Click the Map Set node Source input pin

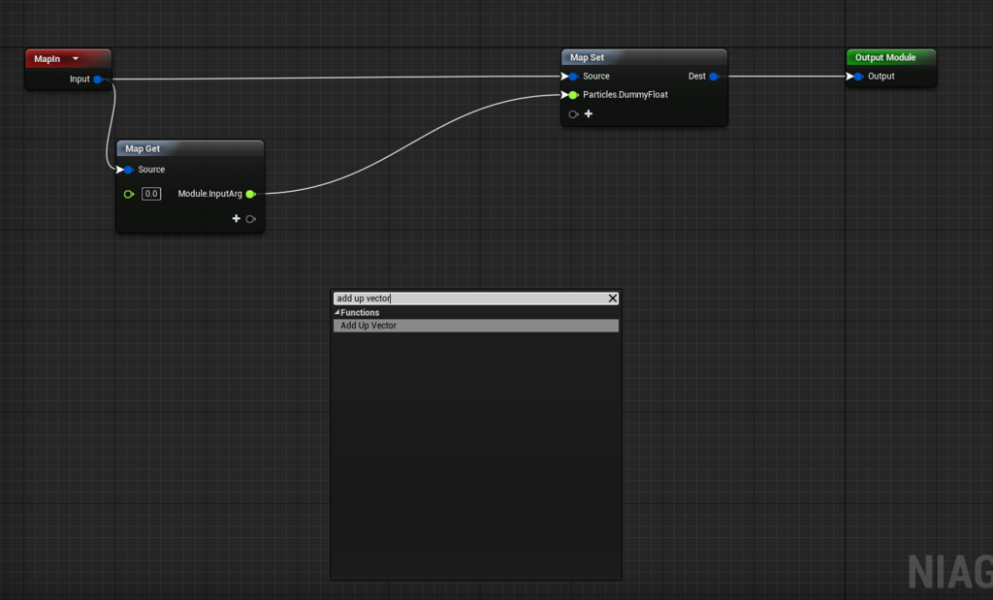[572, 77]
